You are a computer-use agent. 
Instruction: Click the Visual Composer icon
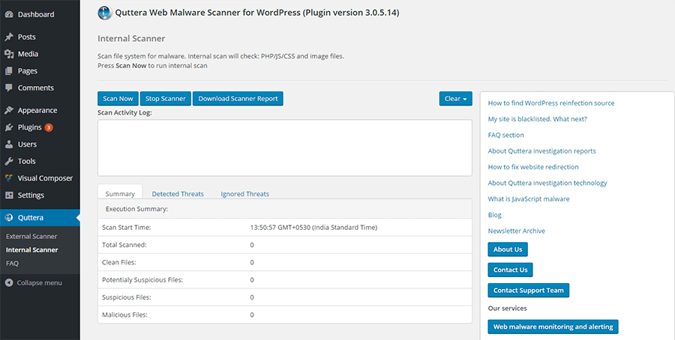coord(9,178)
